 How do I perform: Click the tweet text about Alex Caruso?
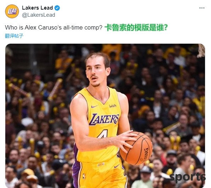coord(54,28)
